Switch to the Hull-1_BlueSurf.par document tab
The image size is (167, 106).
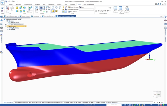(x=11, y=16)
